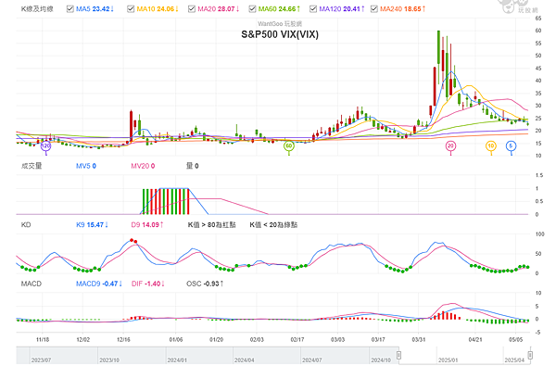The image size is (556, 366).
Task: Uncheck the MA120 moving average checkbox
Action: (313, 9)
